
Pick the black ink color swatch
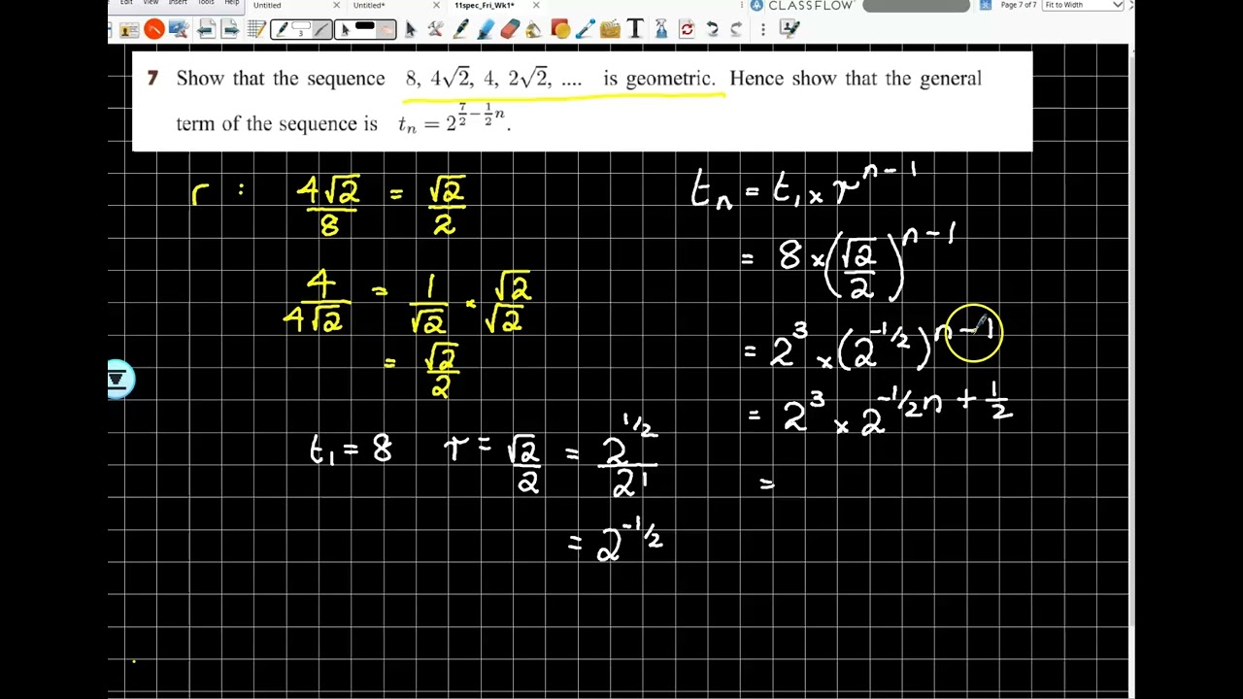coord(364,26)
